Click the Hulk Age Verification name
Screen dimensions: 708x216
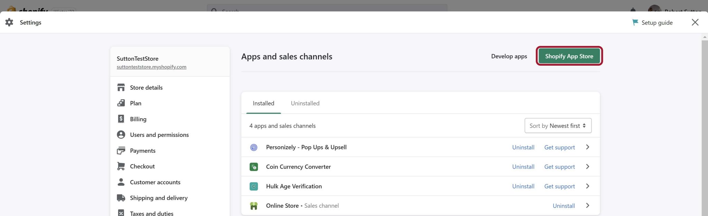coord(294,186)
